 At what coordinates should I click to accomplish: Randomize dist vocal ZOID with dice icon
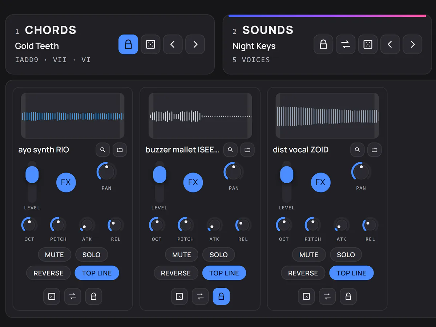(x=307, y=296)
